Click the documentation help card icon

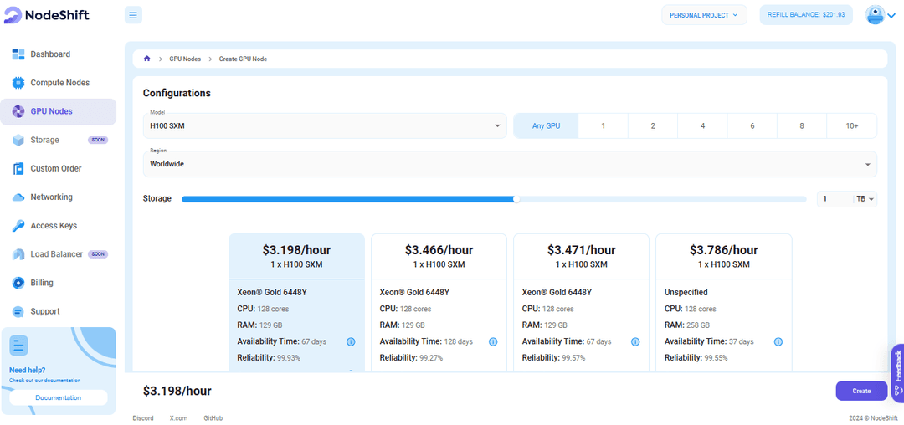coord(18,346)
